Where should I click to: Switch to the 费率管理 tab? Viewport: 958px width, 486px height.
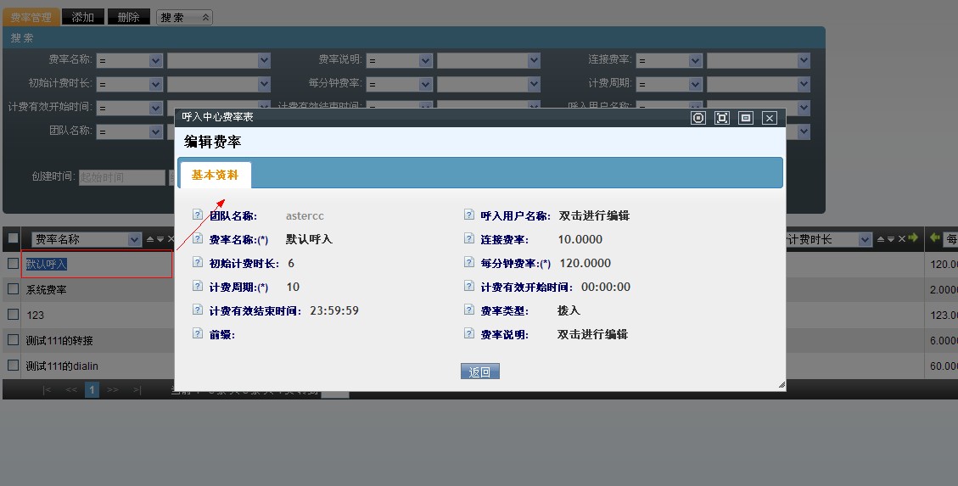(31, 17)
